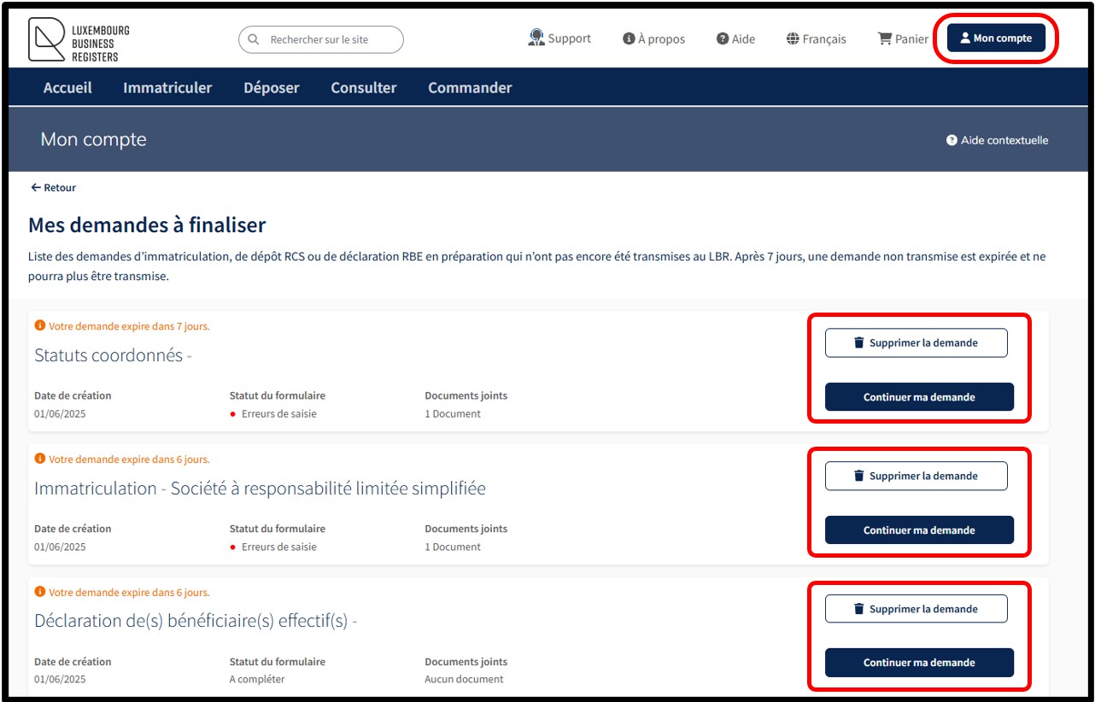Viewport: 1095px width, 702px height.
Task: Open the Français language selector
Action: (x=816, y=38)
